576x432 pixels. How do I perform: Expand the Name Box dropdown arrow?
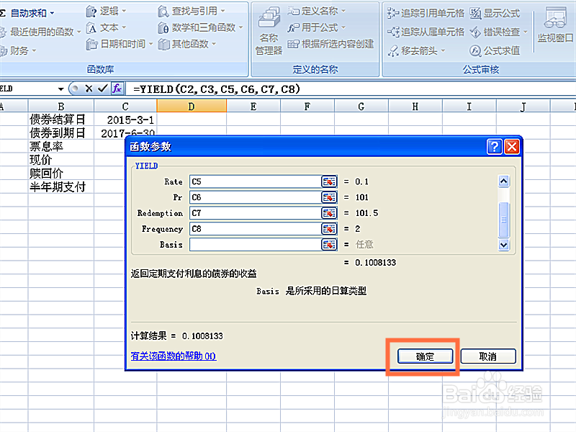click(x=60, y=89)
